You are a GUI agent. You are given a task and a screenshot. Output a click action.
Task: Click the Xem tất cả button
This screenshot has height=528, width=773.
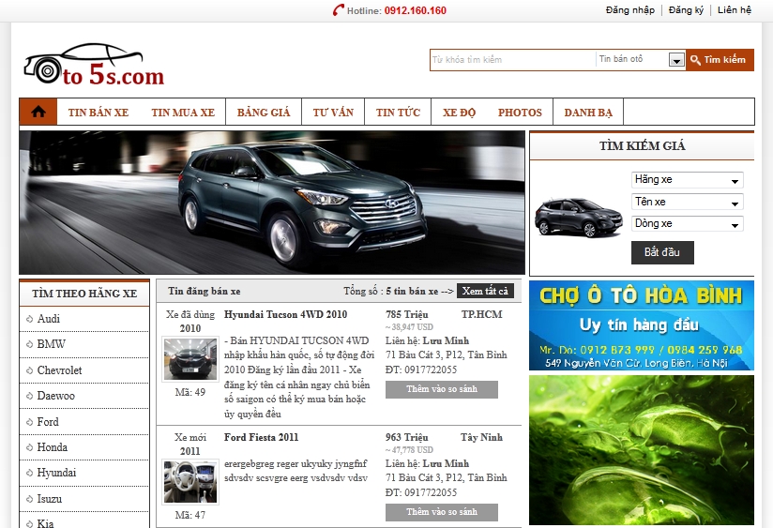point(485,291)
